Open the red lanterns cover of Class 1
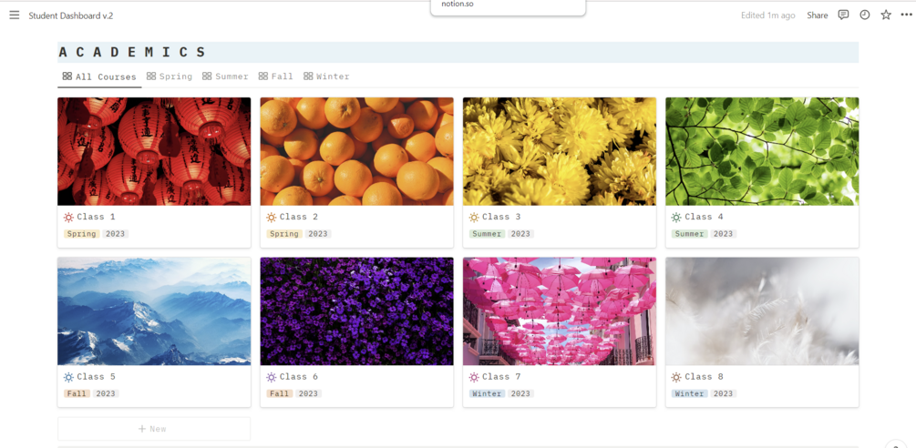This screenshot has width=916, height=448. 154,151
